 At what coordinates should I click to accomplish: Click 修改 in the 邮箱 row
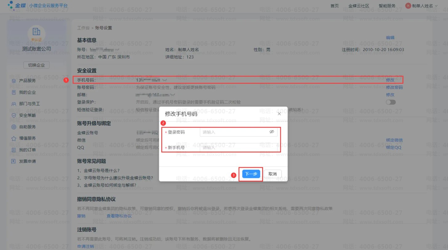[390, 95]
